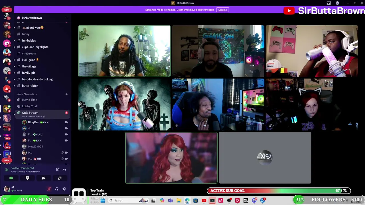This screenshot has width=365, height=205.
Task: Click the Windows taskbar Search box
Action: 128,200
